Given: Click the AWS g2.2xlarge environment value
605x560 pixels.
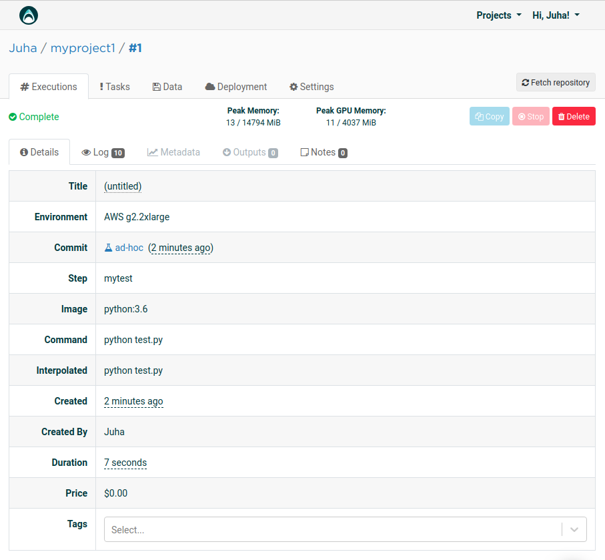Looking at the screenshot, I should (x=137, y=217).
